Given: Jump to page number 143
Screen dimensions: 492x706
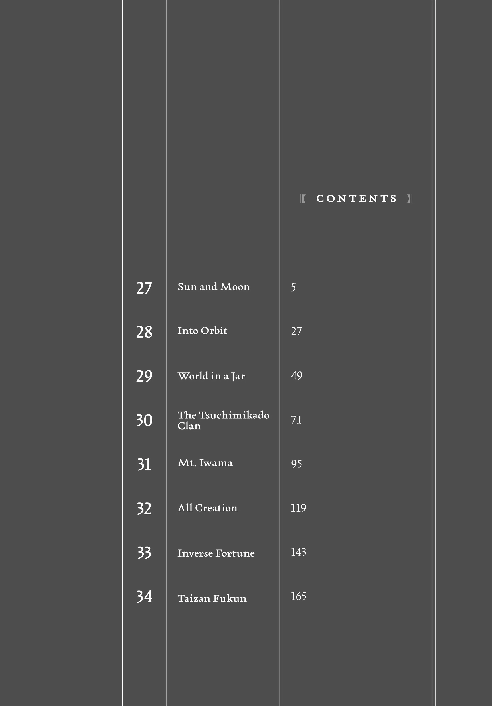Looking at the screenshot, I should tap(299, 552).
